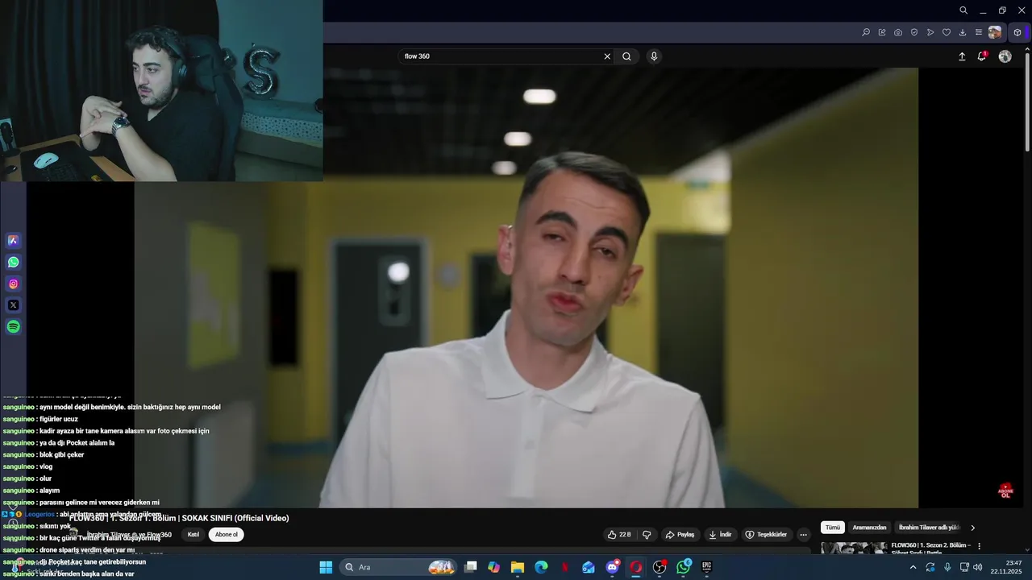Open Microsoft Edge from taskbar

pos(541,567)
